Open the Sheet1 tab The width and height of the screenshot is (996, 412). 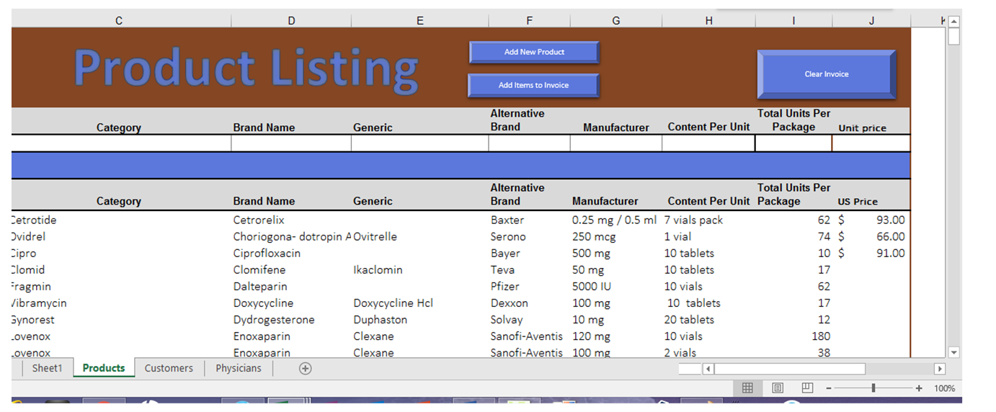[47, 368]
